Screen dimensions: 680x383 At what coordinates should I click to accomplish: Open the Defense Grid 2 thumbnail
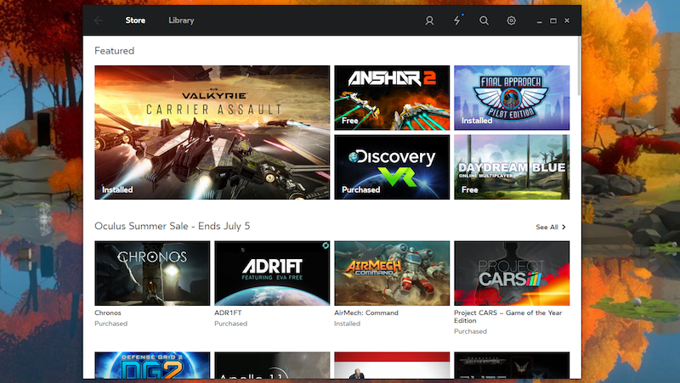point(152,365)
